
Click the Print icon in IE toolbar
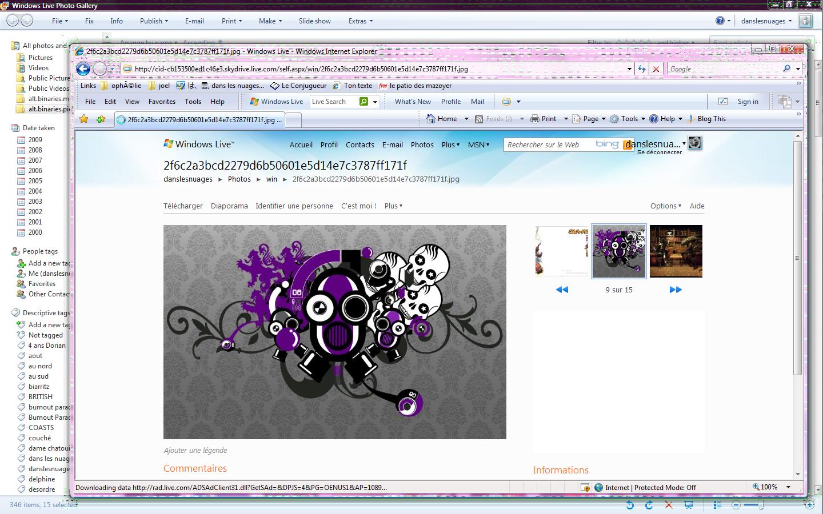point(535,119)
